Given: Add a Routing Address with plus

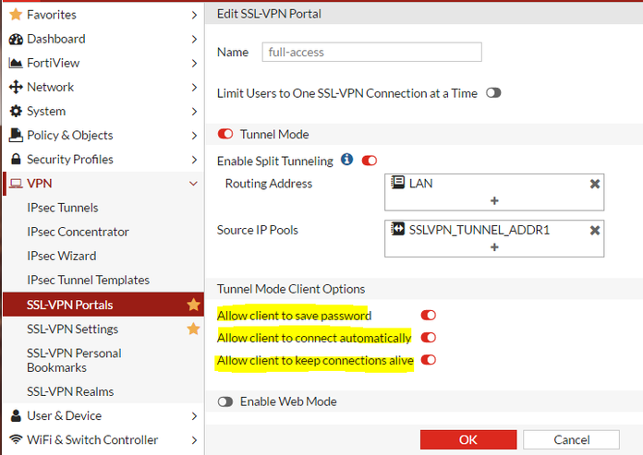Looking at the screenshot, I should coord(494,200).
